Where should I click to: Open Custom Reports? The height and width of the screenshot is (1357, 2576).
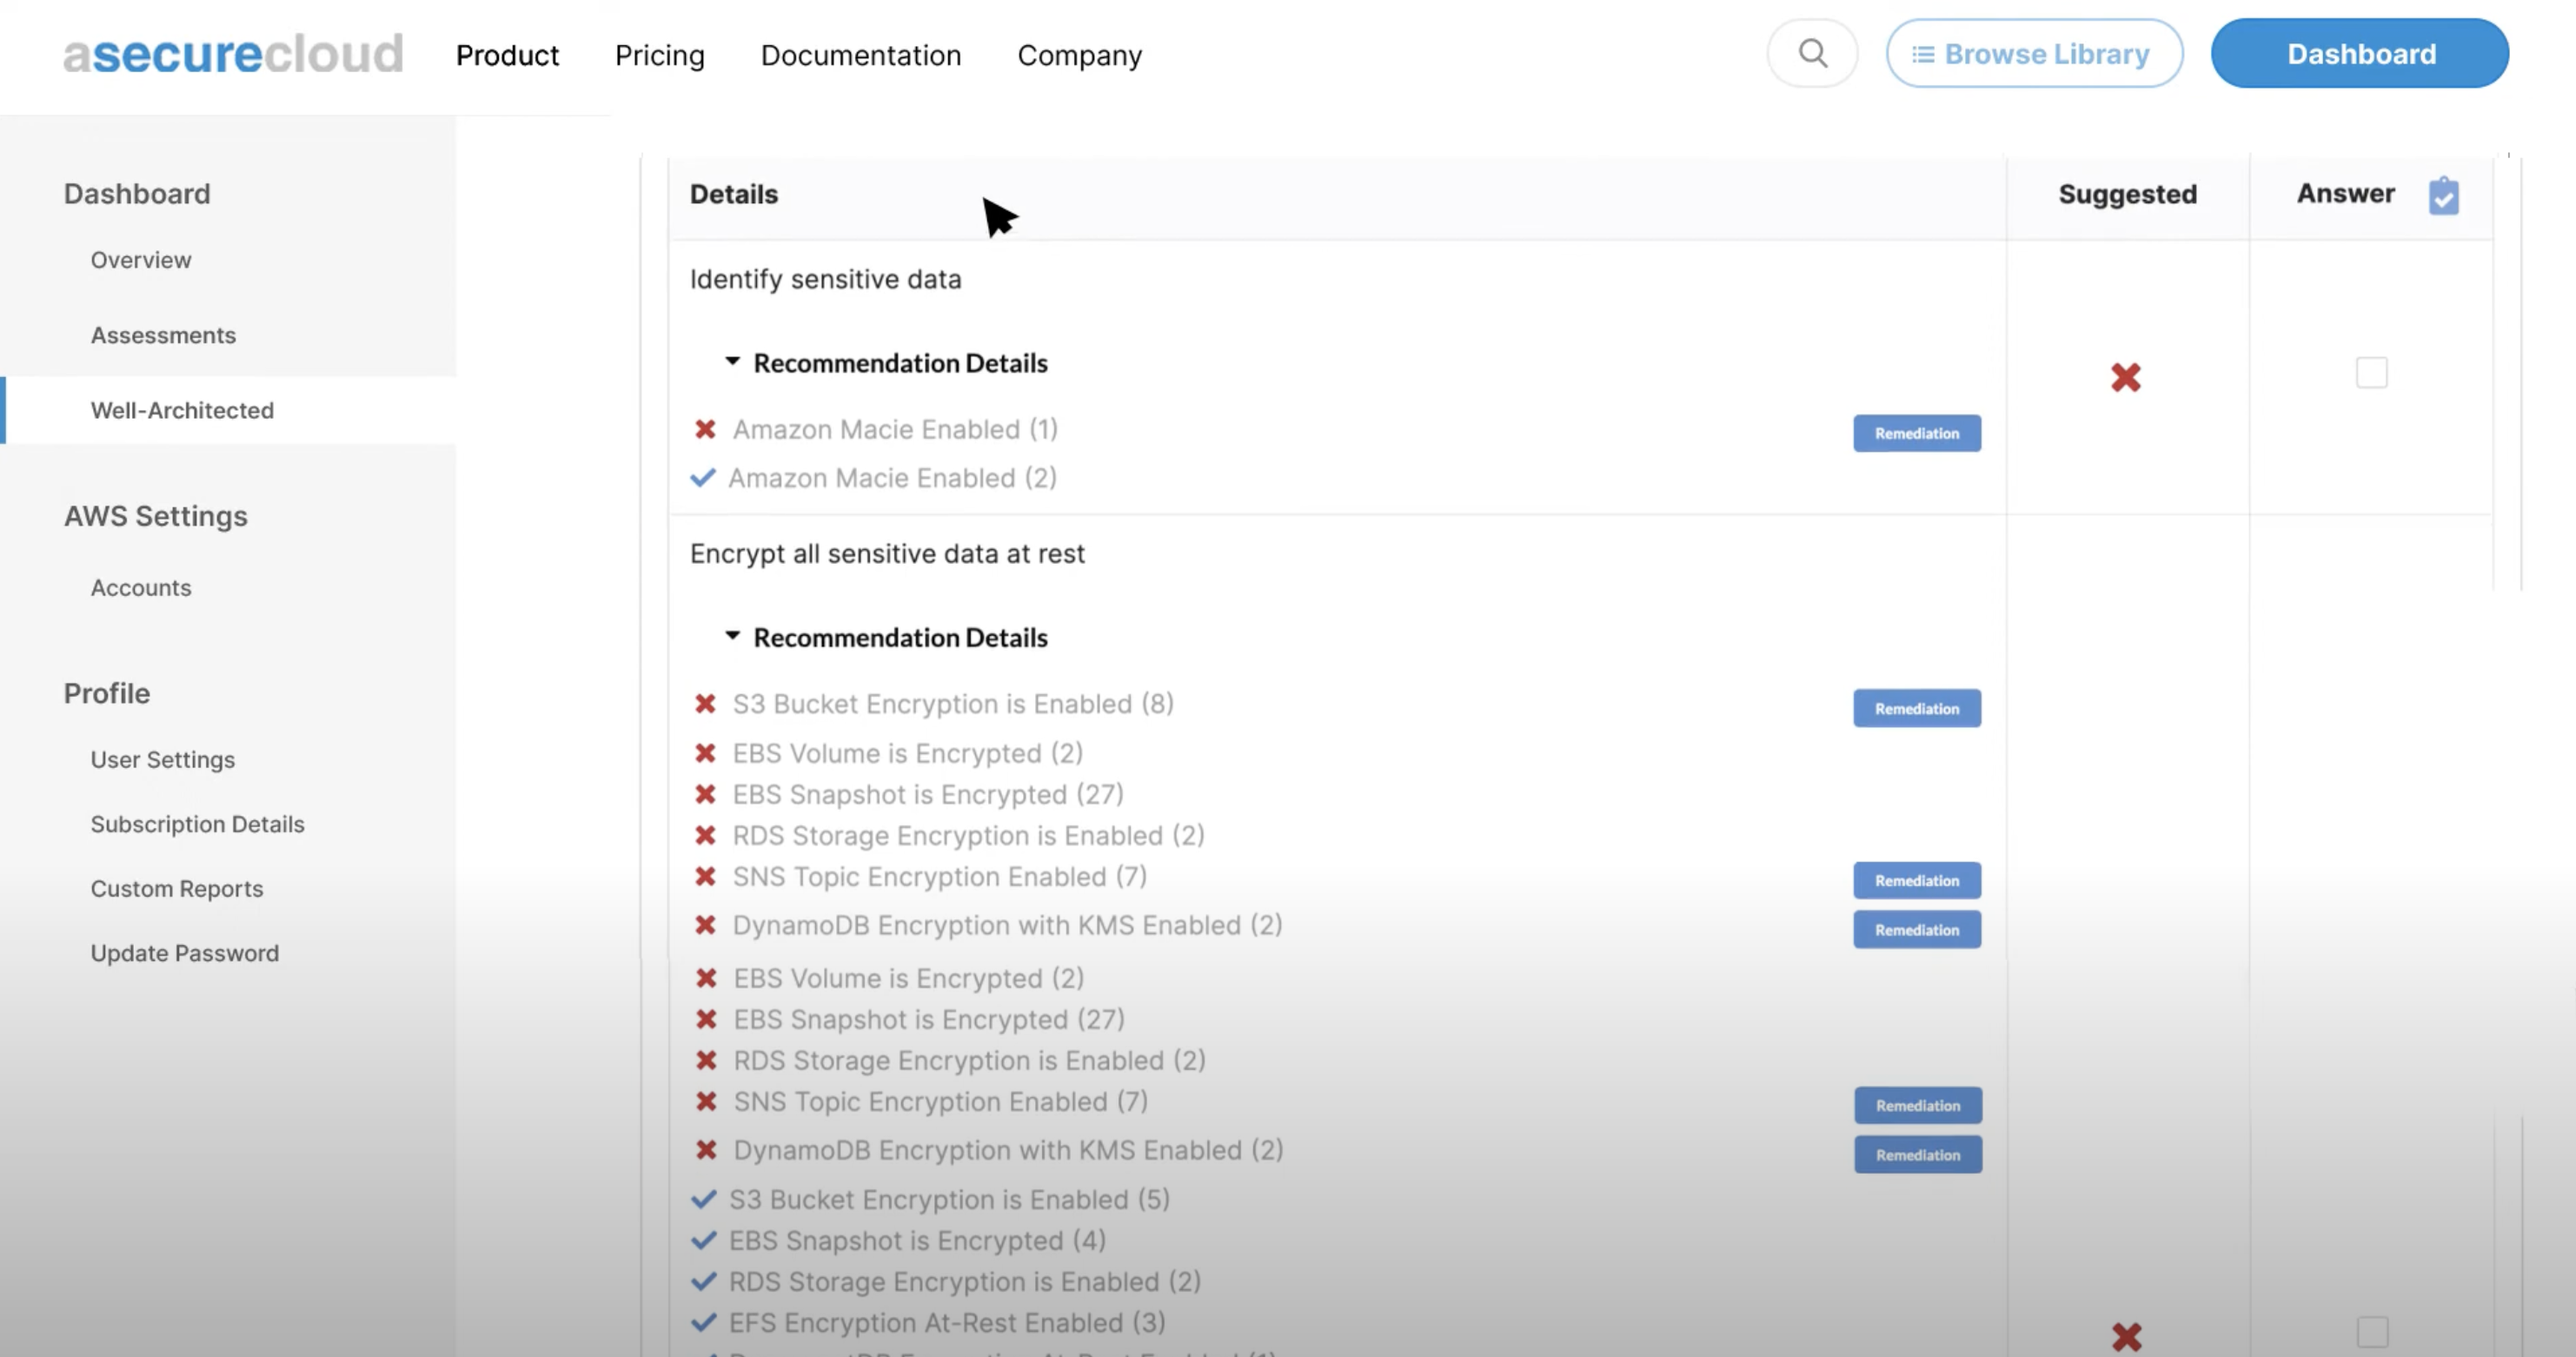pyautogui.click(x=177, y=889)
